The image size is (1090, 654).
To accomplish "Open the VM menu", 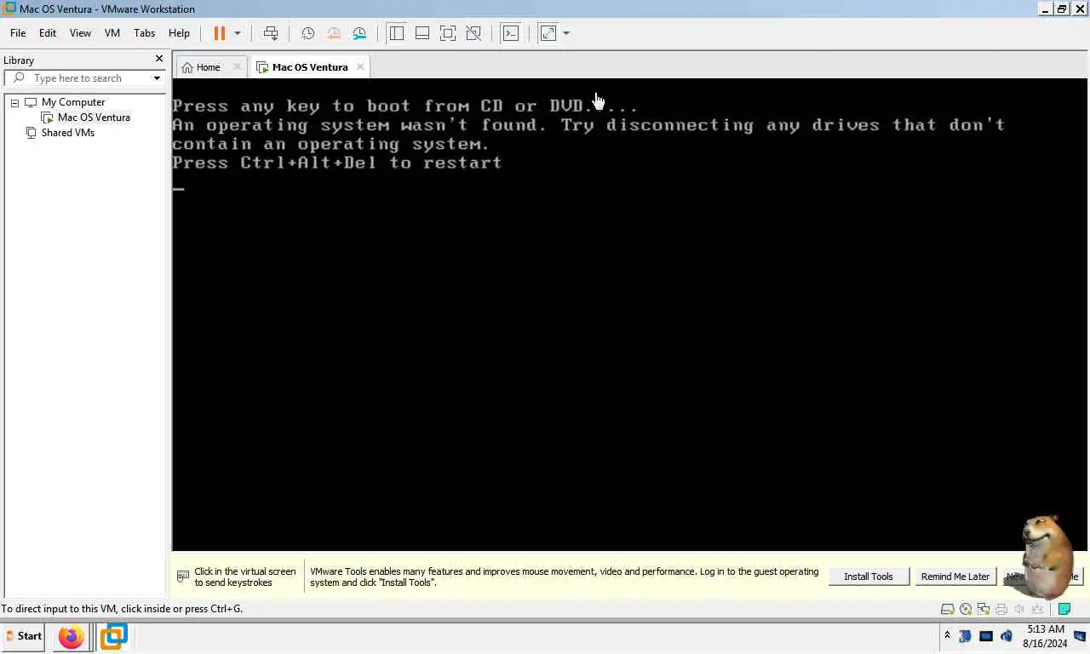I will coord(112,33).
